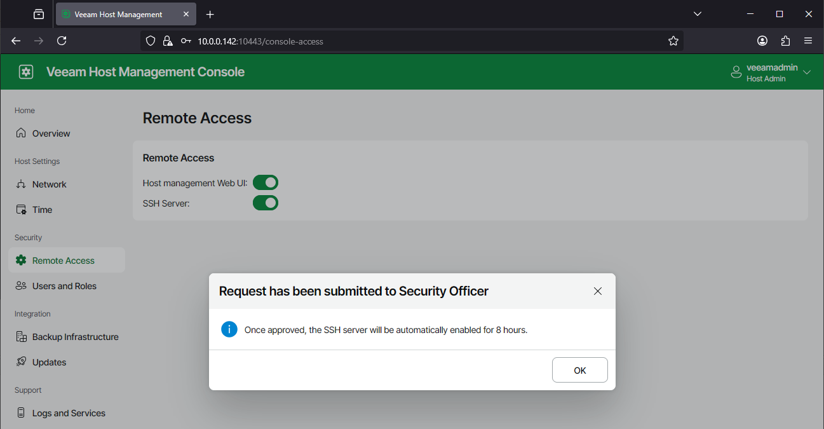Viewport: 824px width, 429px height.
Task: Click the info icon in the dialog
Action: click(229, 329)
